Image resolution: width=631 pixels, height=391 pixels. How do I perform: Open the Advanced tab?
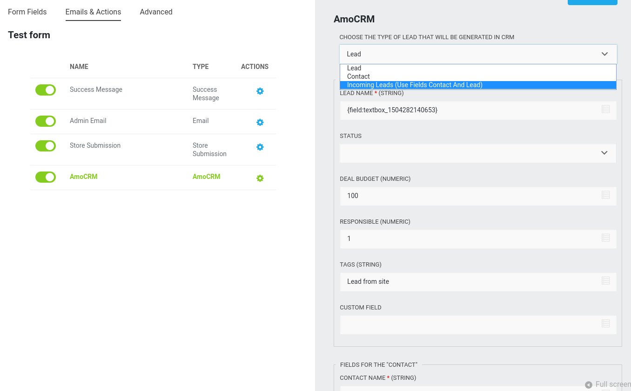[x=156, y=12]
